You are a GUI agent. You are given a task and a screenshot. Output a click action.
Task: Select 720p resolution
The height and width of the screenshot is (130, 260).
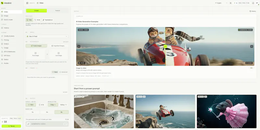53,105
